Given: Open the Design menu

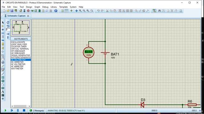Looking at the screenshot, I should click(x=29, y=7).
